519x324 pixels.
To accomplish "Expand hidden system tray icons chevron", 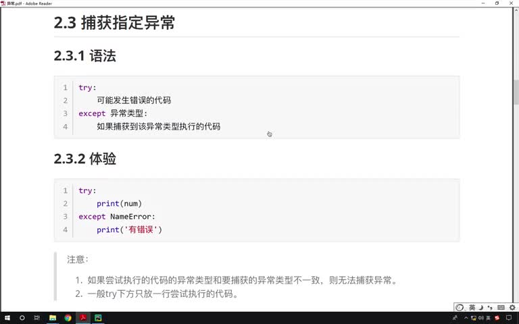I will (x=466, y=318).
